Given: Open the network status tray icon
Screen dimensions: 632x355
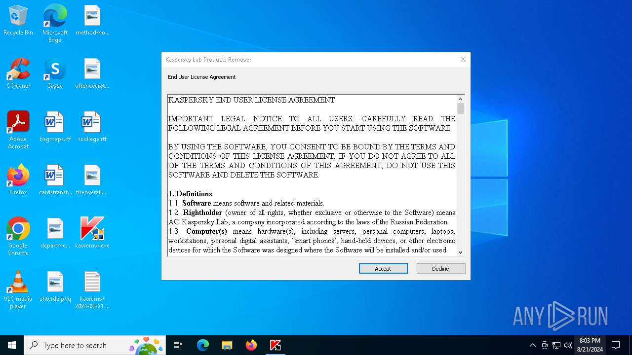Looking at the screenshot, I should coord(556,345).
